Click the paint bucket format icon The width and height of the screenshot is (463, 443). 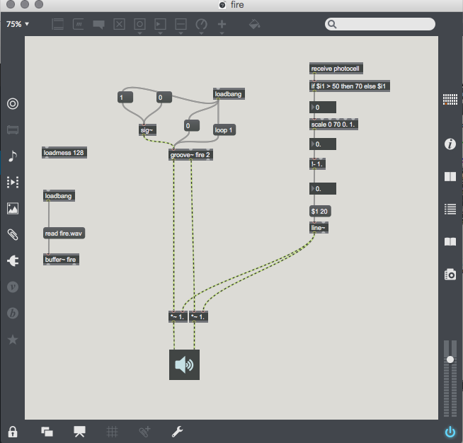point(255,24)
